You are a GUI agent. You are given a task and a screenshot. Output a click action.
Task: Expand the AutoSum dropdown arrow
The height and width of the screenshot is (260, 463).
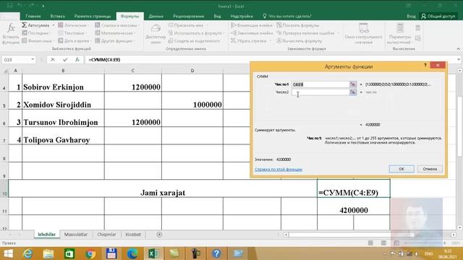point(53,25)
